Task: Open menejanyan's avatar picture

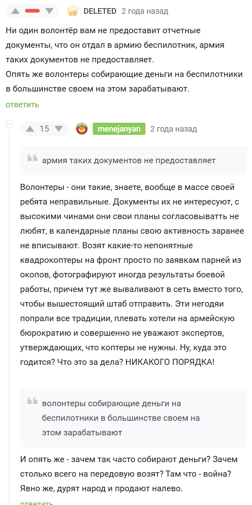Action: coord(82,129)
